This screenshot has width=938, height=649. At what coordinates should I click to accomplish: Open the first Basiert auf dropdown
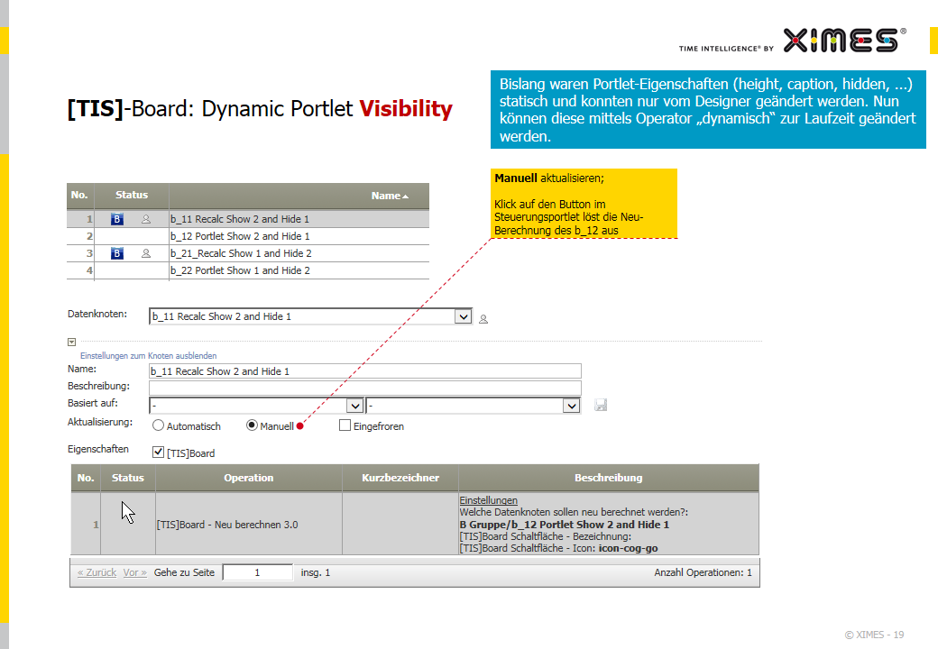(355, 406)
